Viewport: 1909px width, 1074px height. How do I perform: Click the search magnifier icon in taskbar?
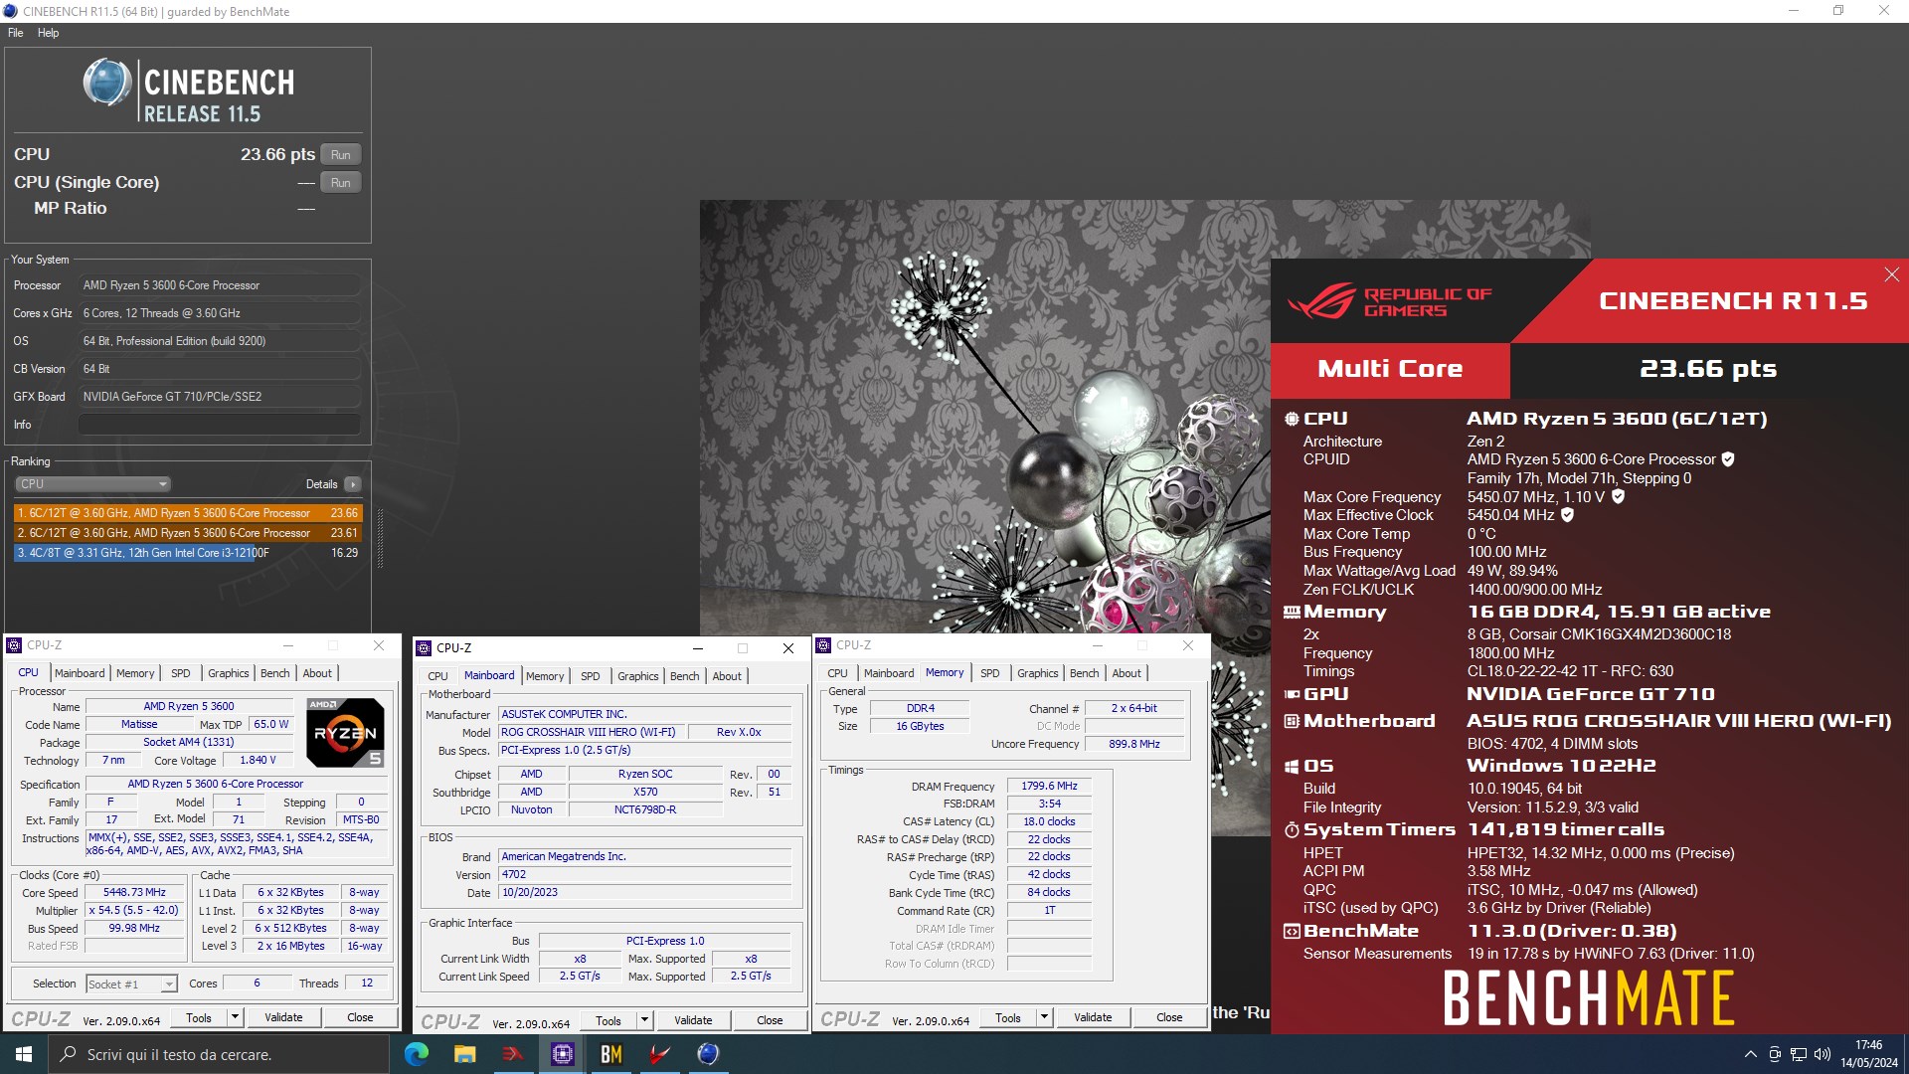click(x=68, y=1054)
